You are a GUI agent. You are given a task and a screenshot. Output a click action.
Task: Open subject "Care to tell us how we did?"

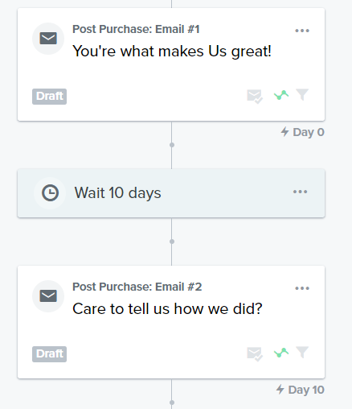pos(167,308)
